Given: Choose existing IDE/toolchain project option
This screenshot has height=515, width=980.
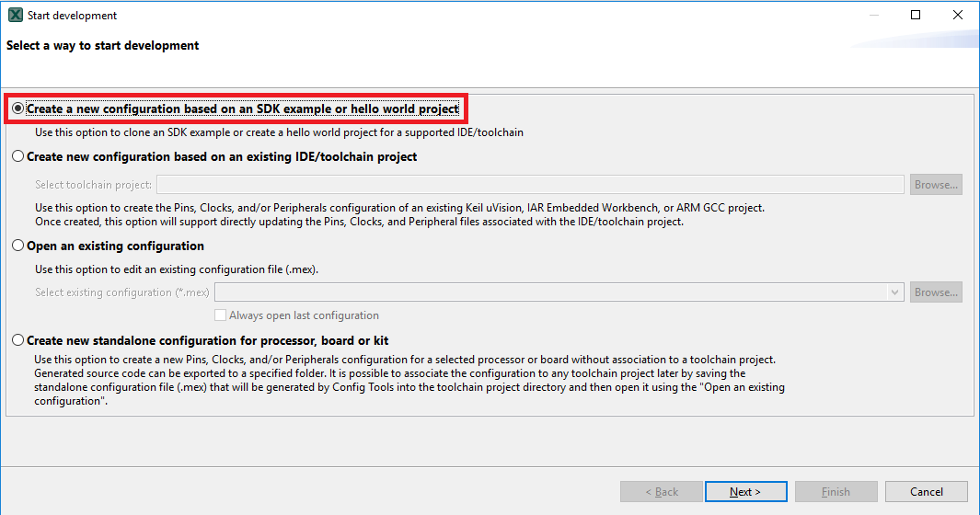Looking at the screenshot, I should (x=19, y=157).
